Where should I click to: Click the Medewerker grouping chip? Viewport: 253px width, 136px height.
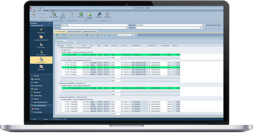(61, 41)
